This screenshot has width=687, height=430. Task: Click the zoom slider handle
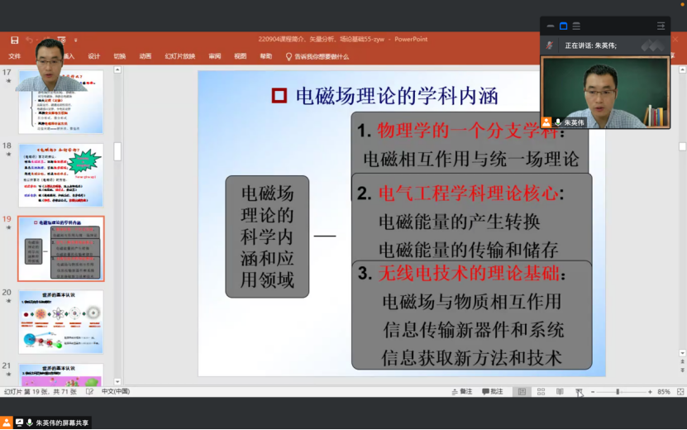[x=618, y=392]
